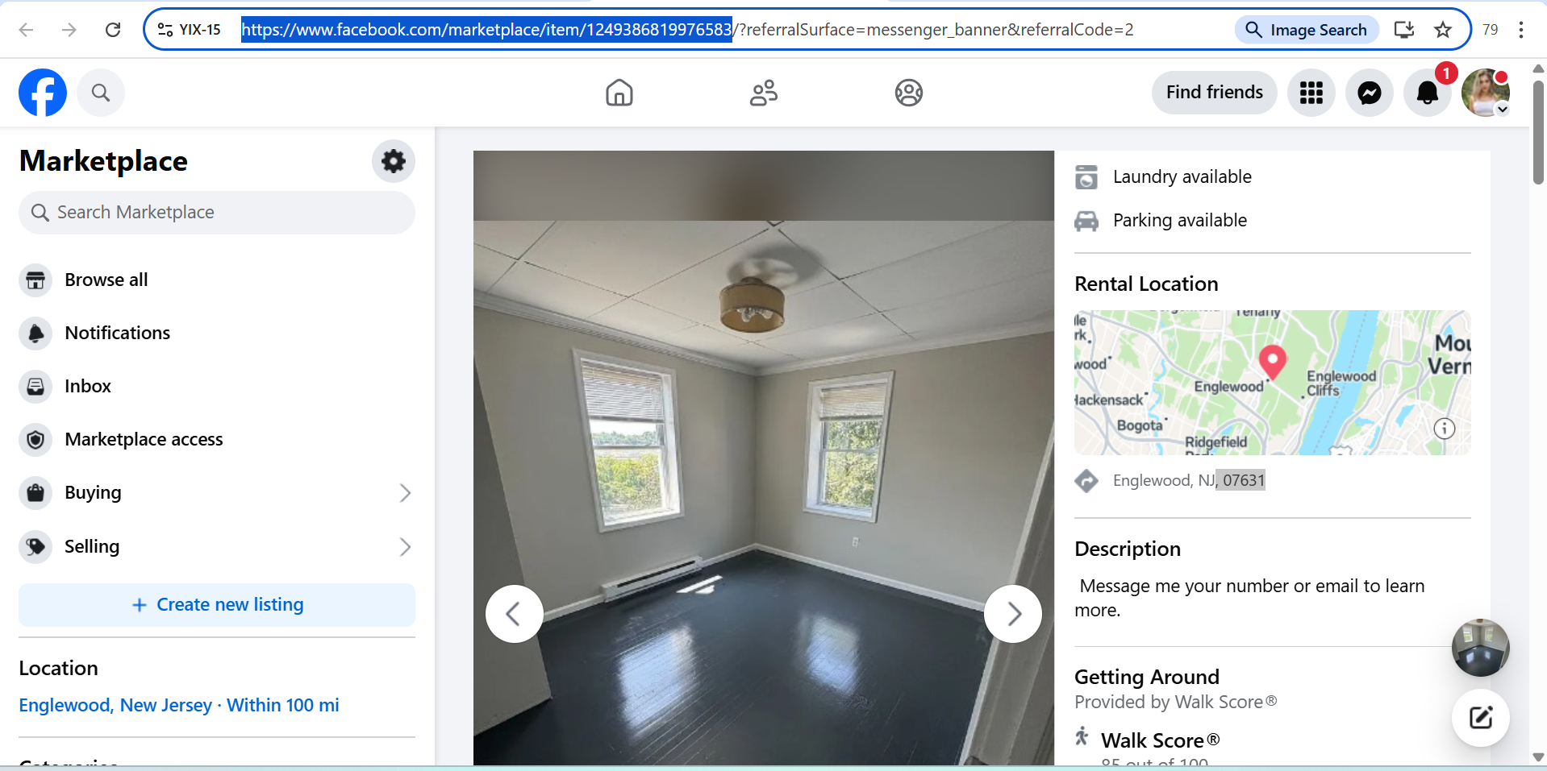Click the location arrow icon beside Englewood, NJ
Image resolution: width=1547 pixels, height=771 pixels.
click(1086, 481)
